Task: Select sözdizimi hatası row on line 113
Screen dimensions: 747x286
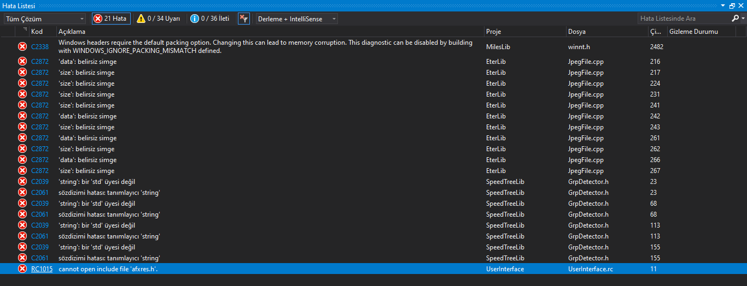Action: click(109, 236)
